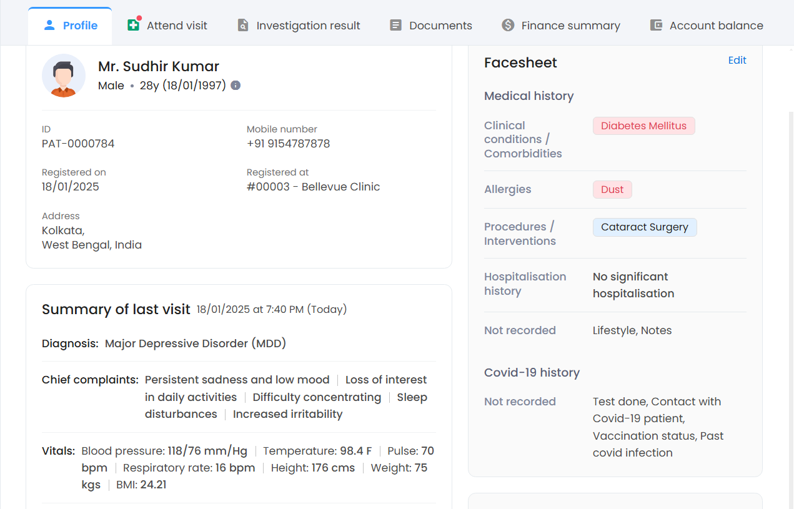Click the mobile number +91 9154787878
The width and height of the screenshot is (794, 509).
click(288, 144)
